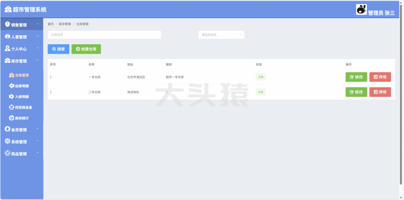
Task: Click the 商品管理 icon
Action: pos(7,153)
